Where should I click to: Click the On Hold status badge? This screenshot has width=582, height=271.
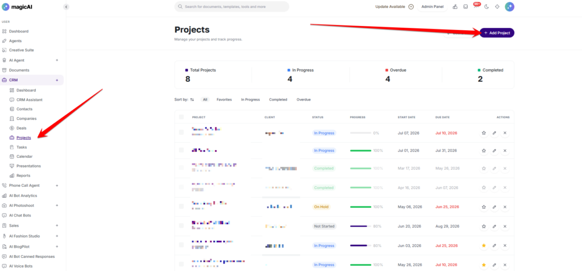coord(322,207)
